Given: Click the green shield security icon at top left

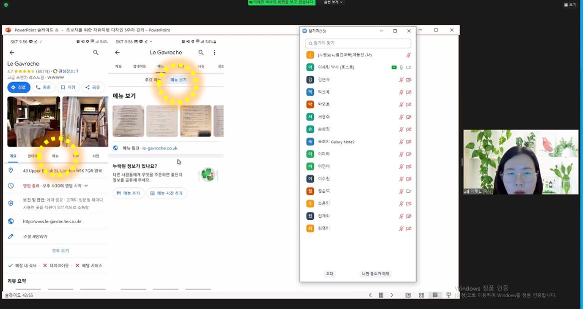Looking at the screenshot, I should 6,5.
